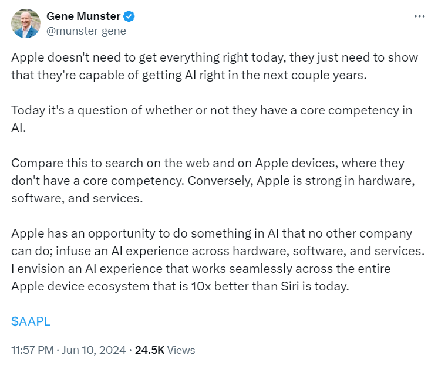Click the Views label next to count
The width and height of the screenshot is (438, 369).
(181, 350)
